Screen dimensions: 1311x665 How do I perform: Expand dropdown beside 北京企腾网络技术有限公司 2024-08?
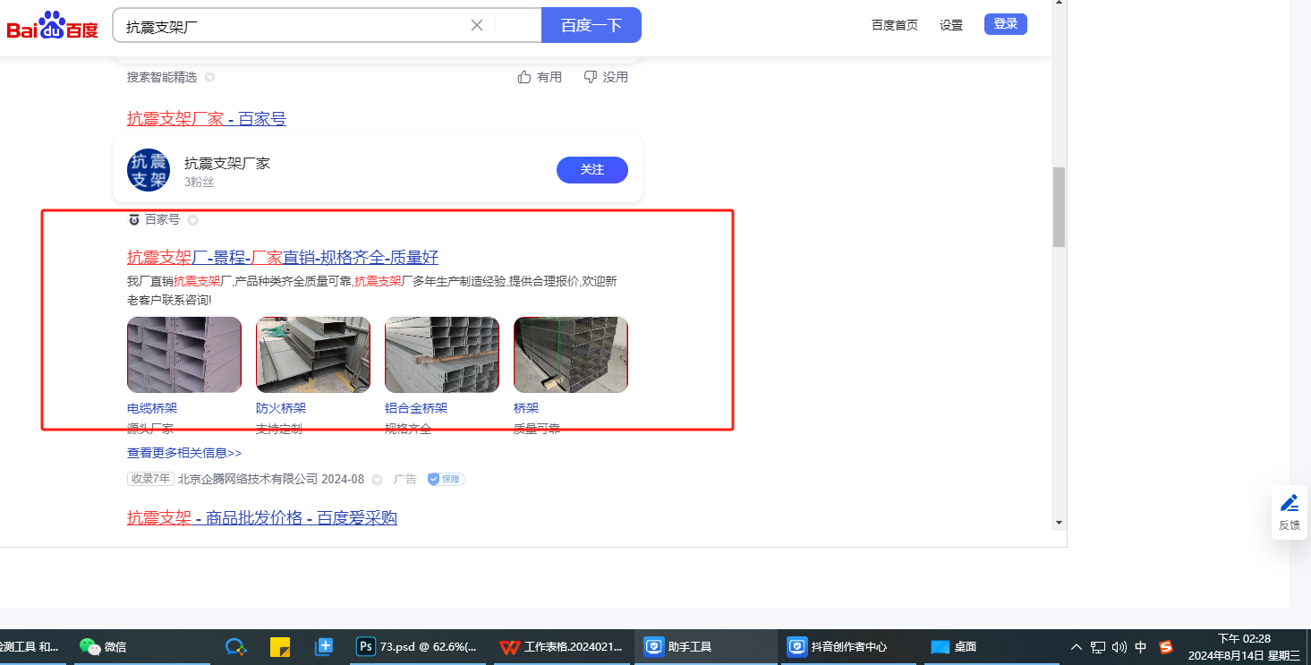pos(377,480)
